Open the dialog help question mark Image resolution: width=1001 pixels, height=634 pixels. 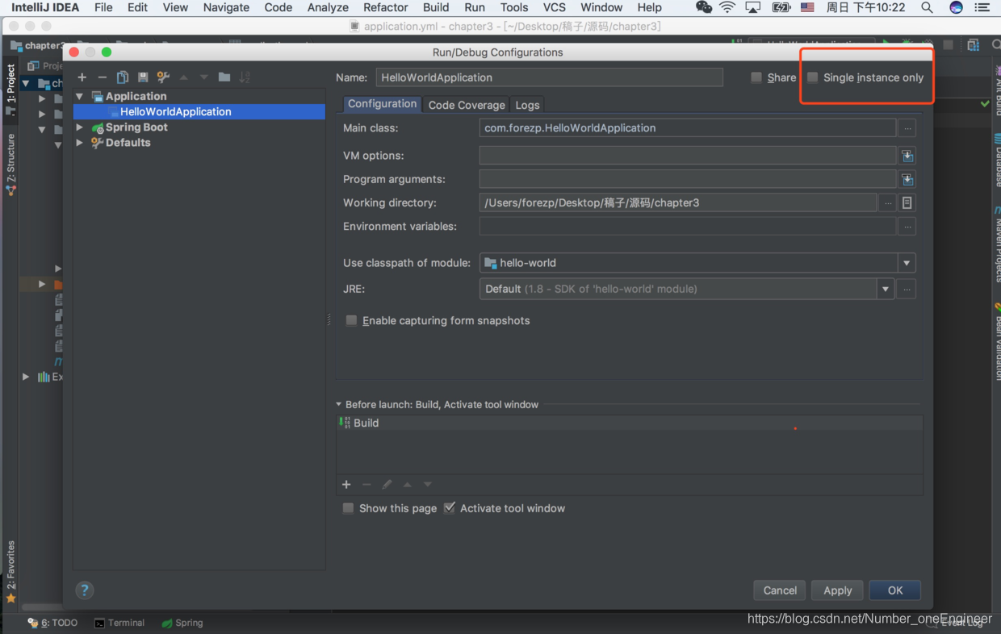(x=85, y=590)
